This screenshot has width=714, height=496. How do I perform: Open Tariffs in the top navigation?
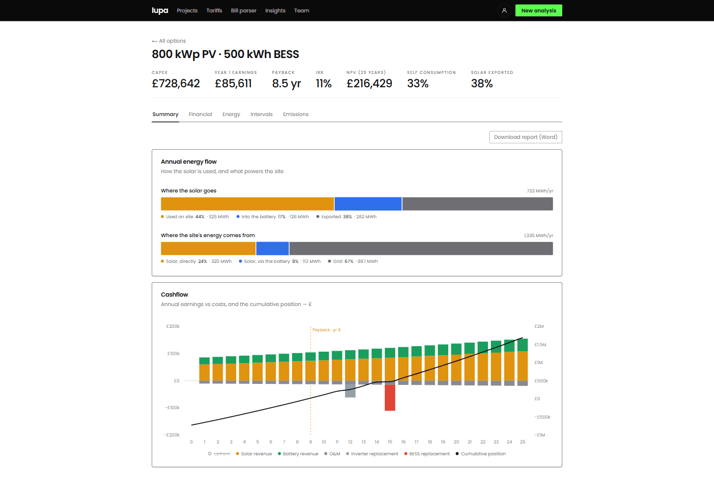pyautogui.click(x=214, y=10)
